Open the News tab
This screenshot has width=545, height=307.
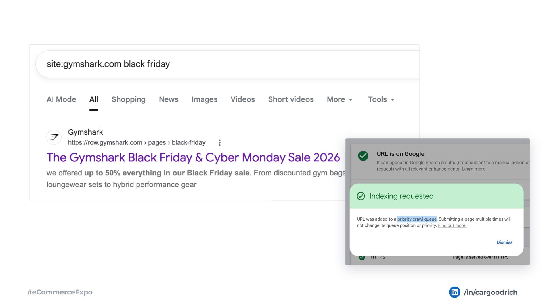tap(169, 99)
